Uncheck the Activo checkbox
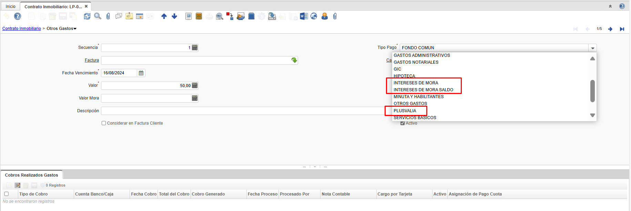This screenshot has width=631, height=211. [402, 123]
